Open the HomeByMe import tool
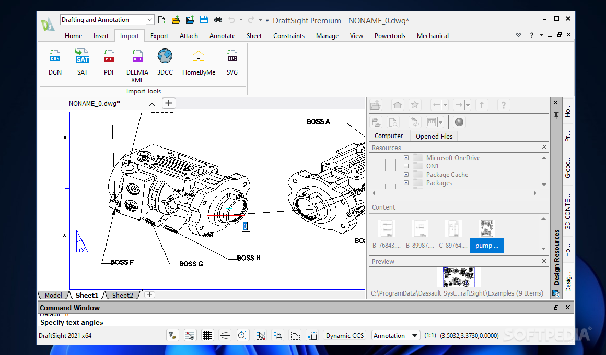The height and width of the screenshot is (355, 606). [199, 62]
